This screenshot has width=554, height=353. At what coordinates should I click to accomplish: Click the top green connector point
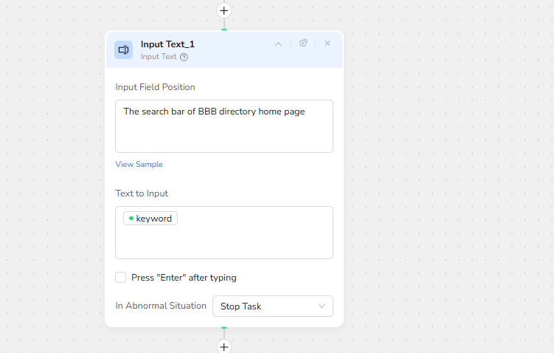tap(224, 30)
